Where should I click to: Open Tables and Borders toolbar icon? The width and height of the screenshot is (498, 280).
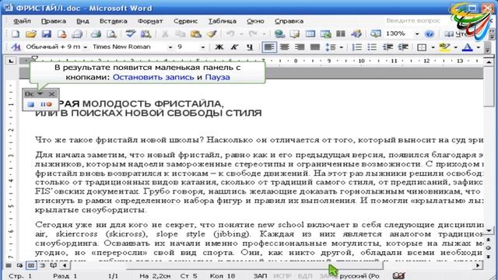[295, 33]
